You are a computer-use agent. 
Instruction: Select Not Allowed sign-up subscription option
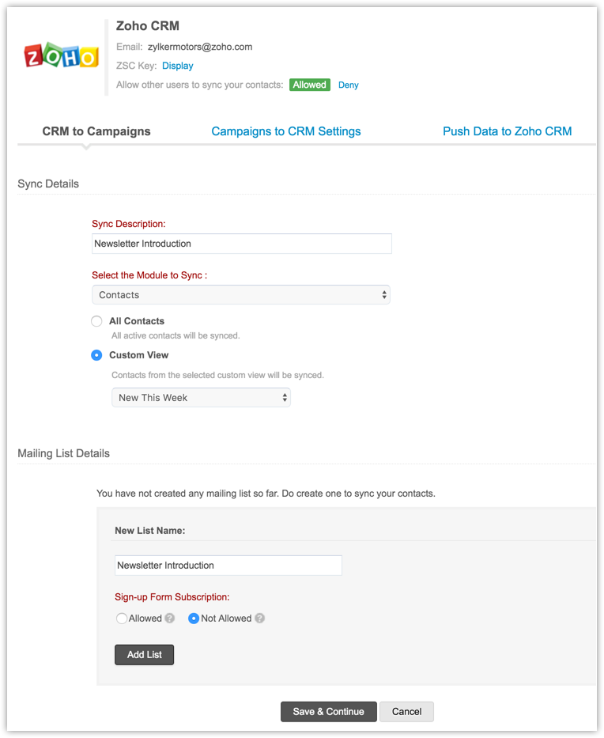(194, 619)
